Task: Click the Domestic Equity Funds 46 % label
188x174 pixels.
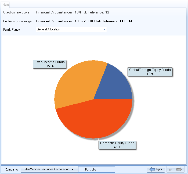Action: [117, 145]
